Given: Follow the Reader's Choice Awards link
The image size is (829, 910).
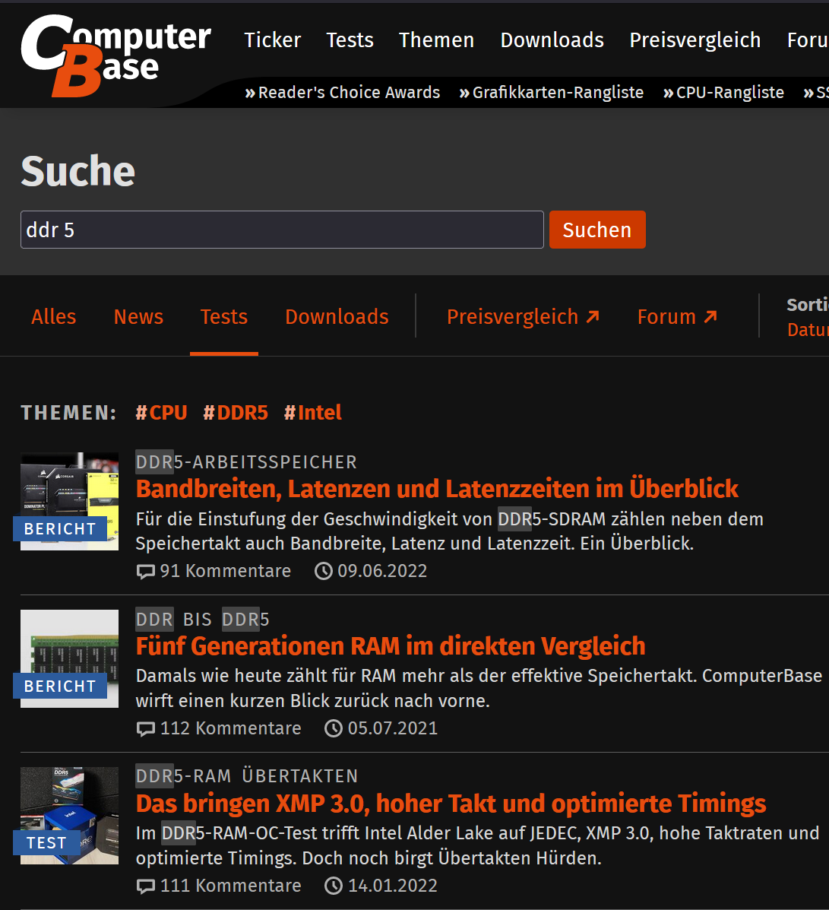Looking at the screenshot, I should pyautogui.click(x=342, y=92).
